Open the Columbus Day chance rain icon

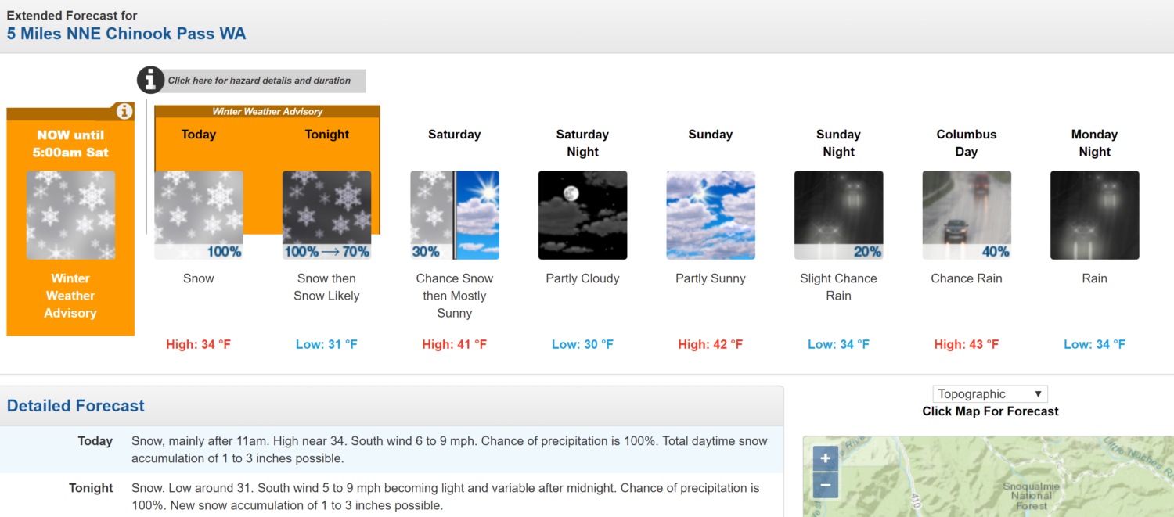pyautogui.click(x=967, y=215)
